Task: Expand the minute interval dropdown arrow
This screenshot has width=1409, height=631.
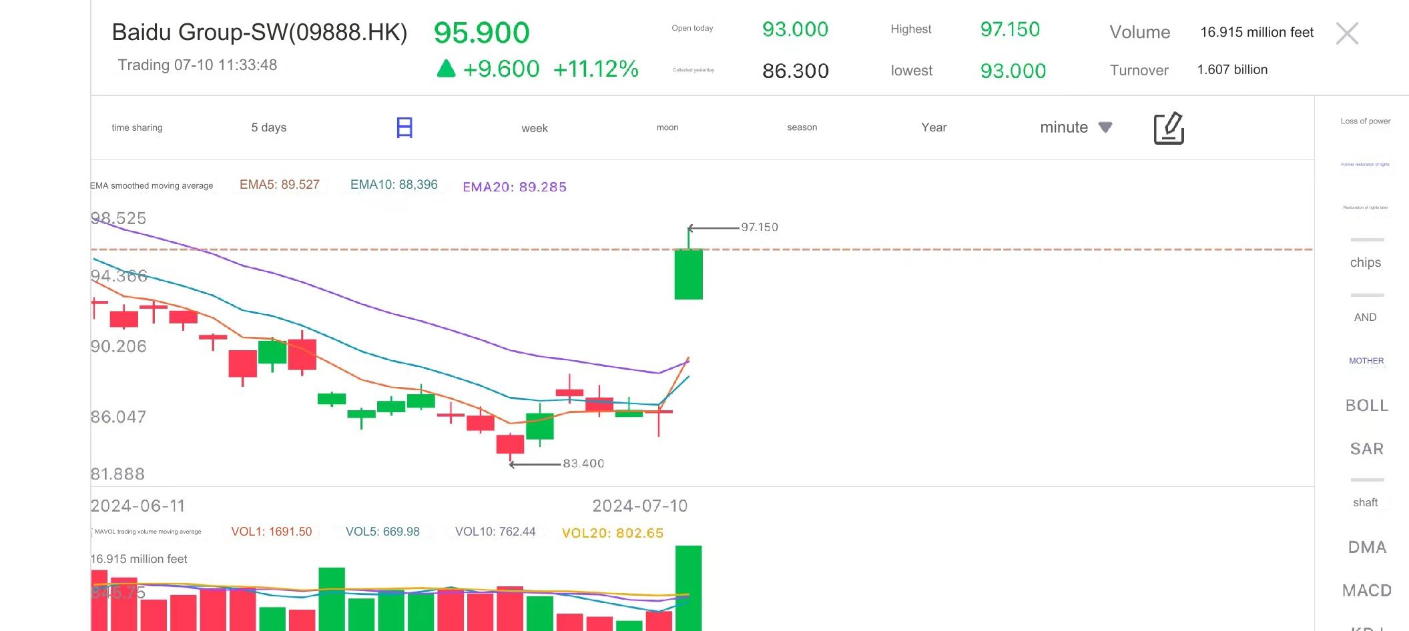Action: pos(1105,127)
